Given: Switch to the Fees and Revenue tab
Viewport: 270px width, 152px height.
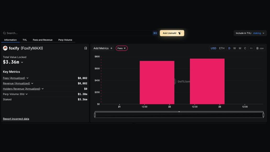Looking at the screenshot, I should tap(43, 40).
